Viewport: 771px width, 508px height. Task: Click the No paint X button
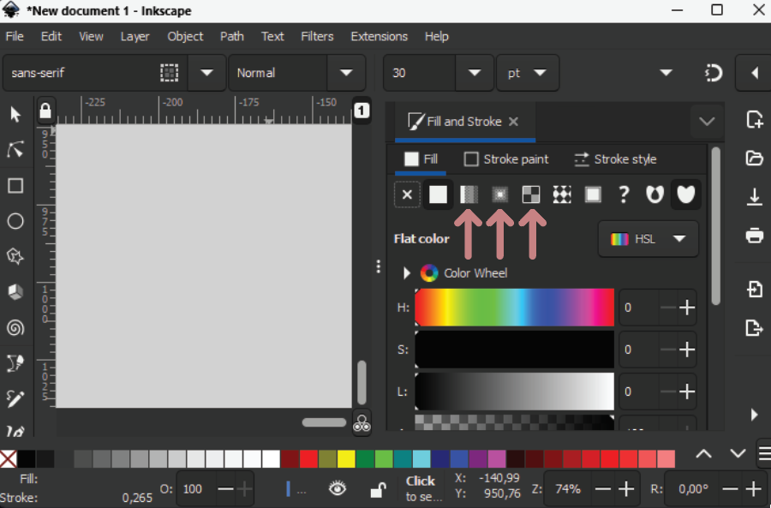(407, 194)
